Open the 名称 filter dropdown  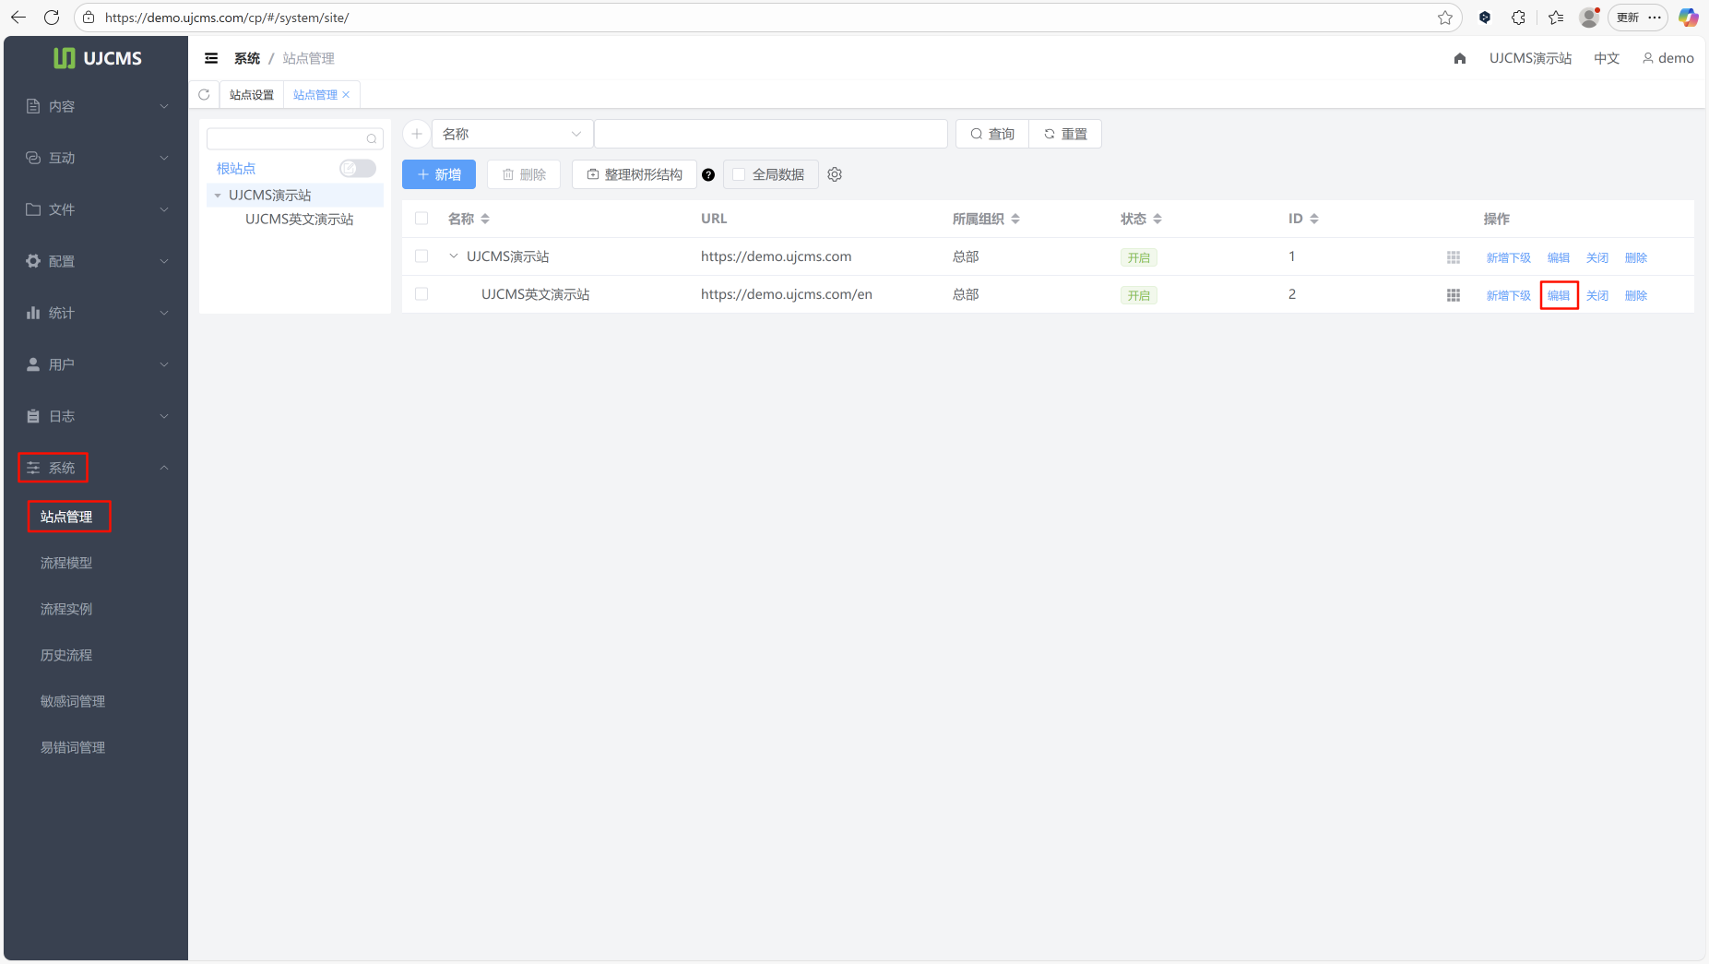pos(512,134)
